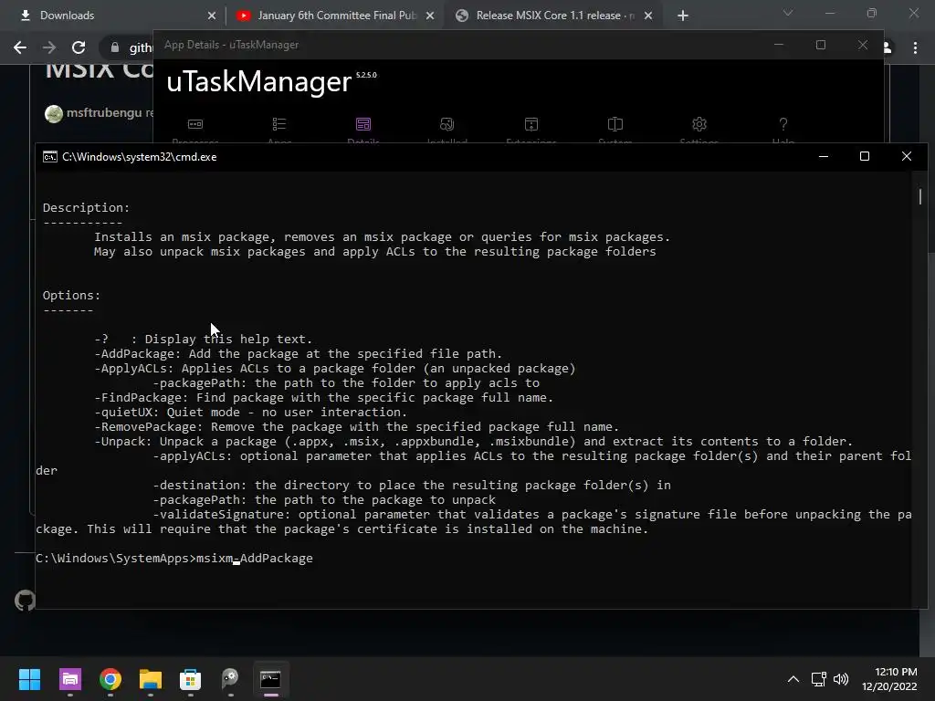
Task: Close the Downloads tab
Action: pos(212,16)
